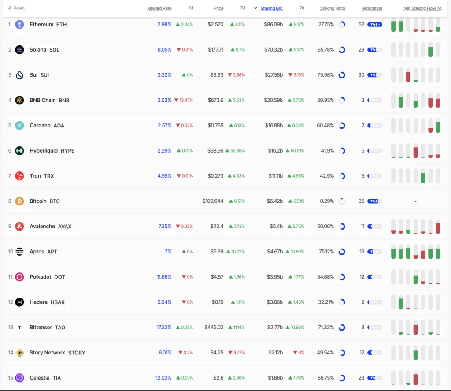Click Ethereum's $86.09b staking market cap
Viewport: 451px width, 391px height.
[273, 25]
